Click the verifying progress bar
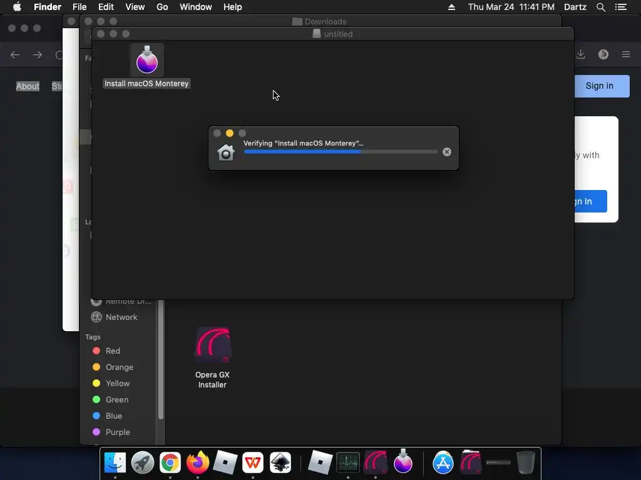The image size is (641, 480). tap(341, 151)
